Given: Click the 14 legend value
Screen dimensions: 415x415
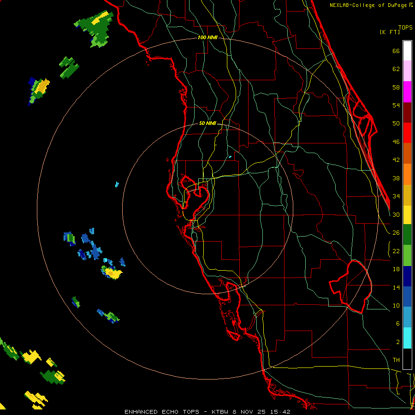Looking at the screenshot, I should (396, 287).
